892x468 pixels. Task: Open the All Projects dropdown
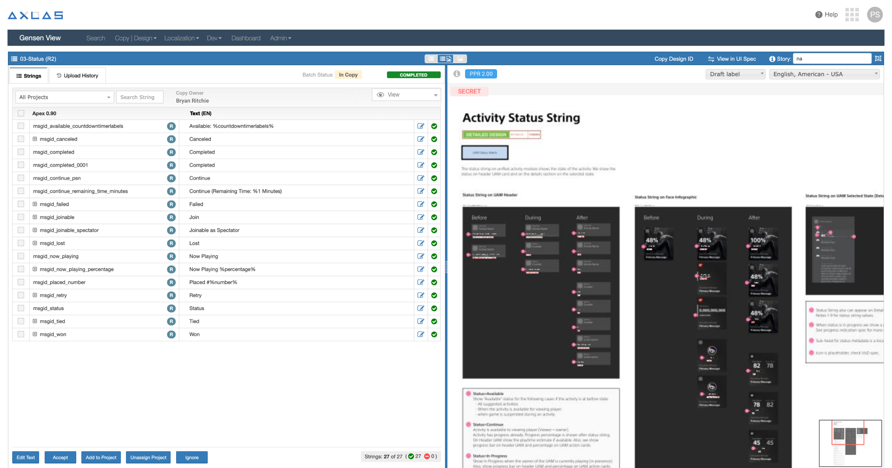pos(65,97)
